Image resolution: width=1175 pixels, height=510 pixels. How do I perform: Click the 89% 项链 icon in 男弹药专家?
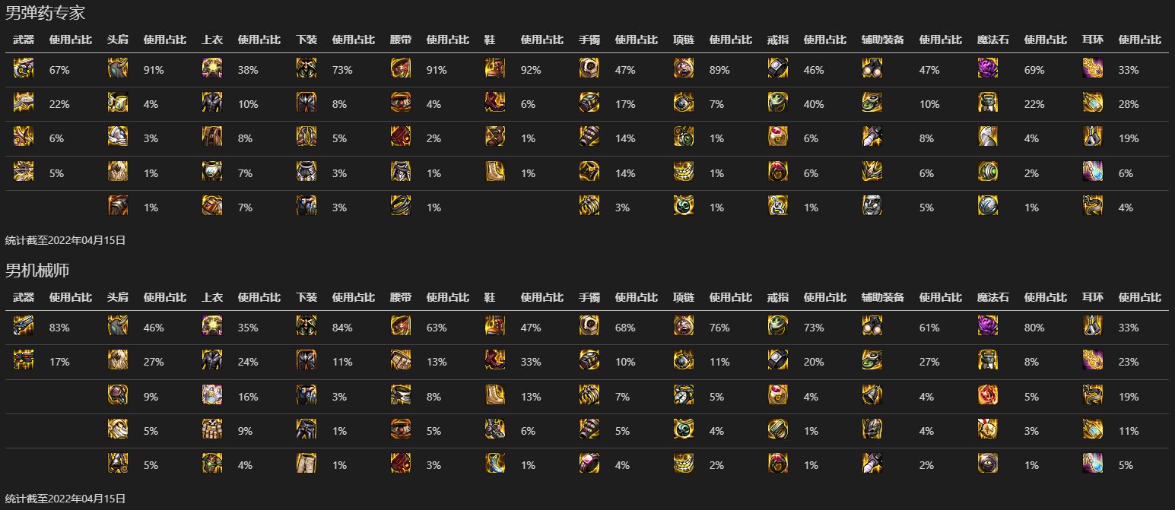tap(684, 70)
